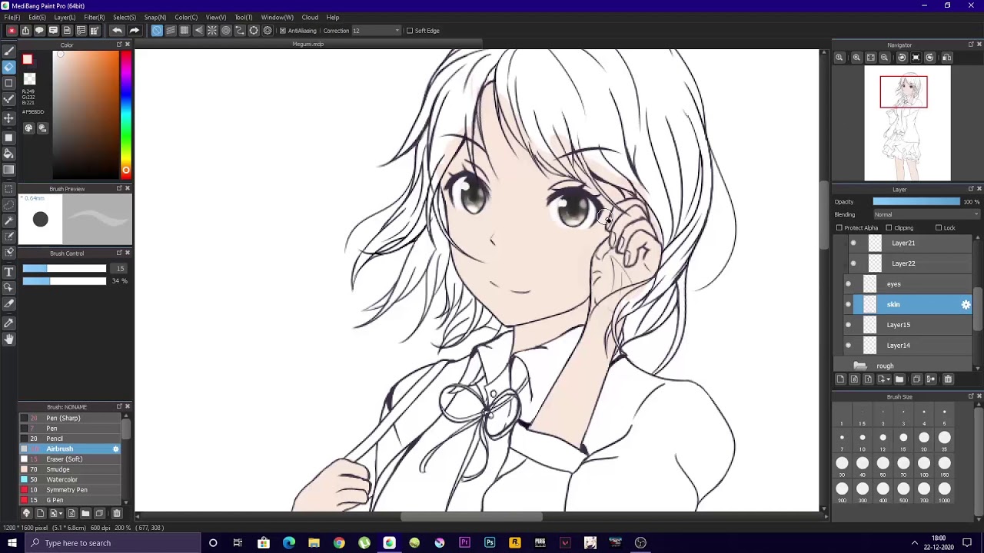Open the File menu
This screenshot has height=553, width=984.
[12, 17]
